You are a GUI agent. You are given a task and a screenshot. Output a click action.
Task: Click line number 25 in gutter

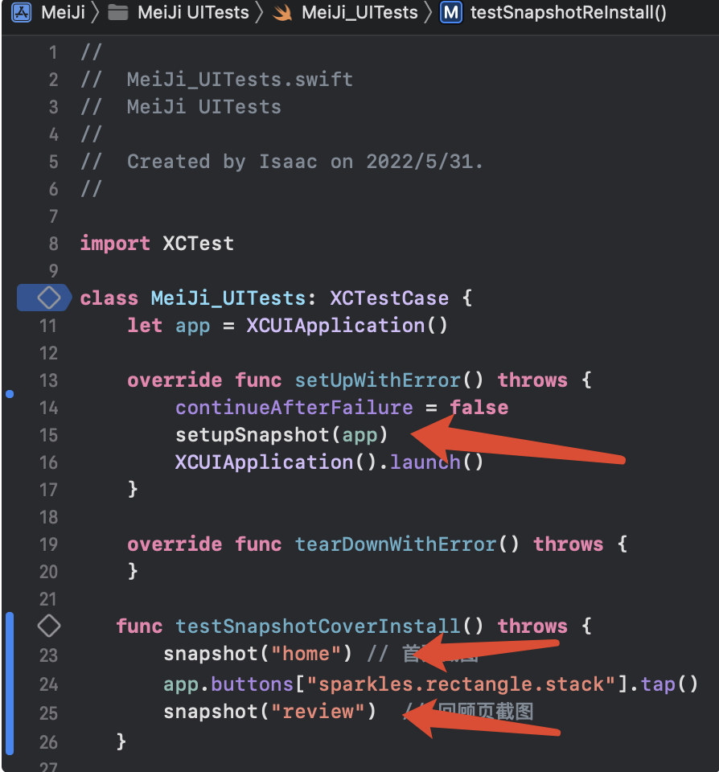(x=49, y=713)
